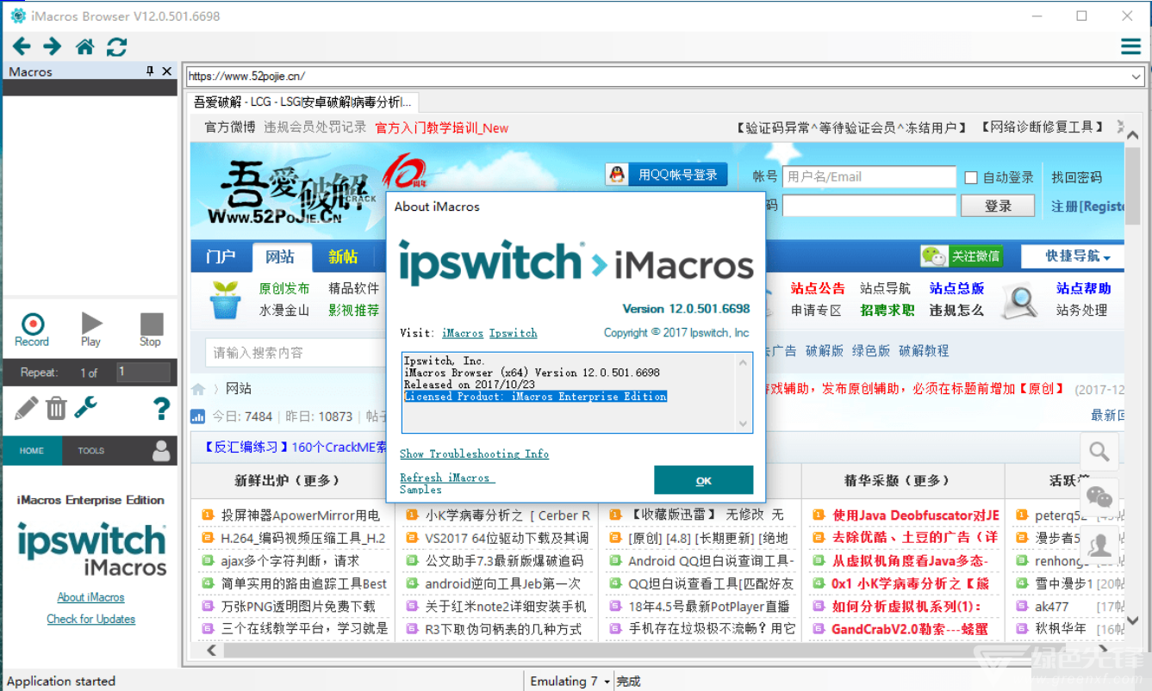Click the potted plant icon beside 原创发布
1152x691 pixels.
226,299
